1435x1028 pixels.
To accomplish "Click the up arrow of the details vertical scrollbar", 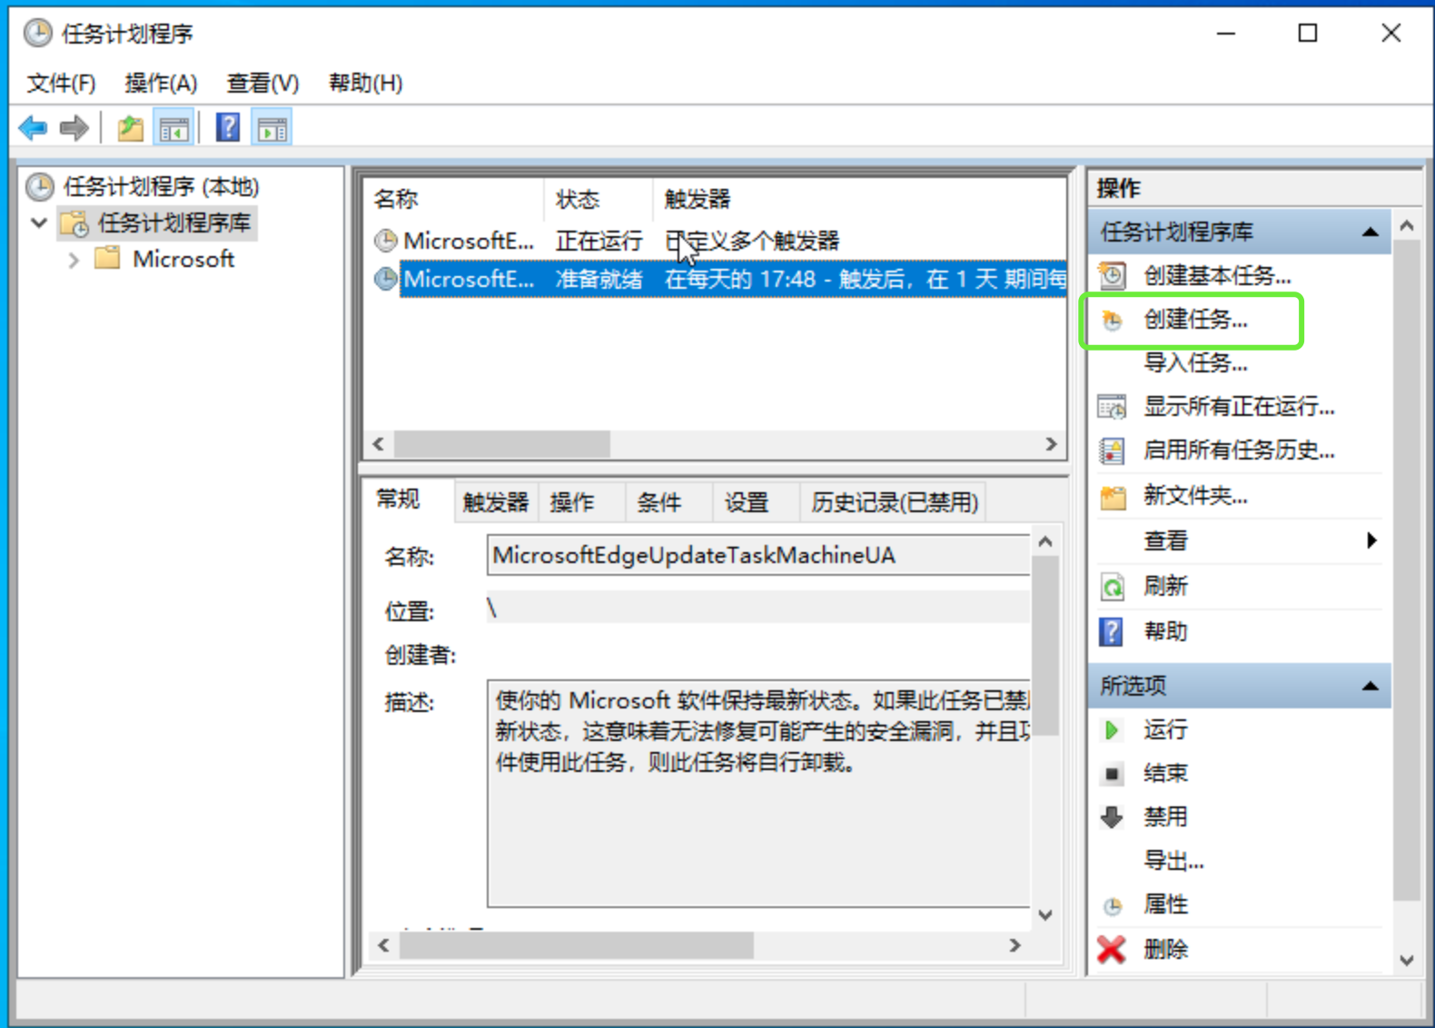I will tap(1045, 542).
